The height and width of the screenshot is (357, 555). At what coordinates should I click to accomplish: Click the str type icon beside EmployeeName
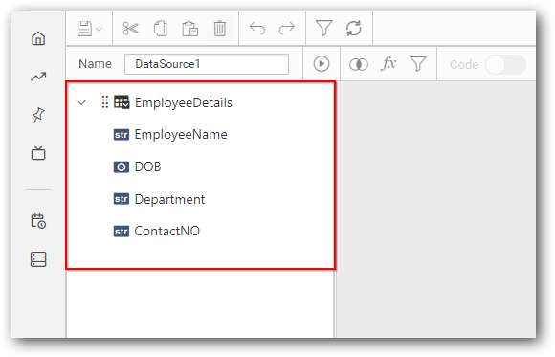click(122, 135)
